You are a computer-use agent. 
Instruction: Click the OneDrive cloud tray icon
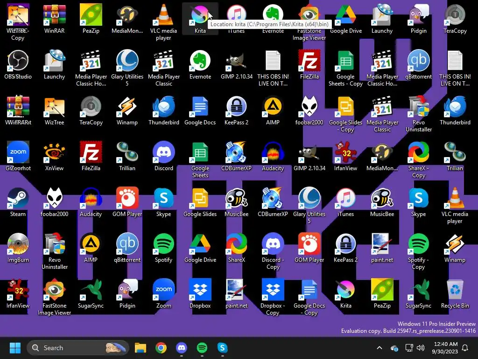(394, 348)
